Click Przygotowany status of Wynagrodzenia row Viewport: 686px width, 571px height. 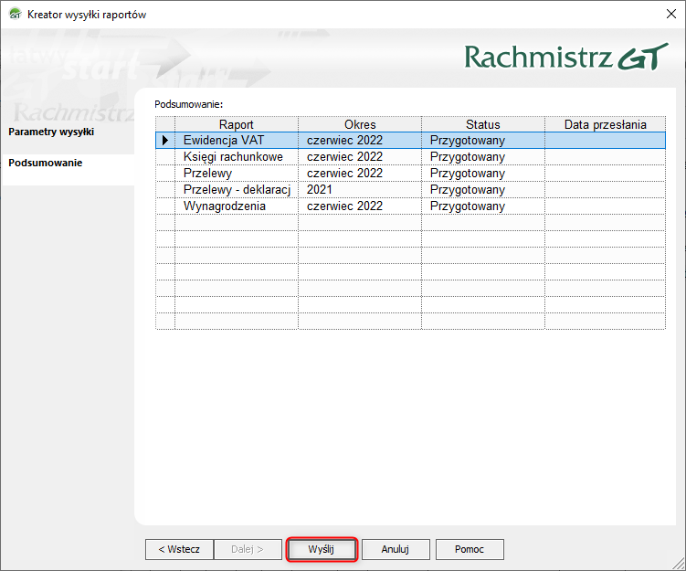[x=483, y=206]
